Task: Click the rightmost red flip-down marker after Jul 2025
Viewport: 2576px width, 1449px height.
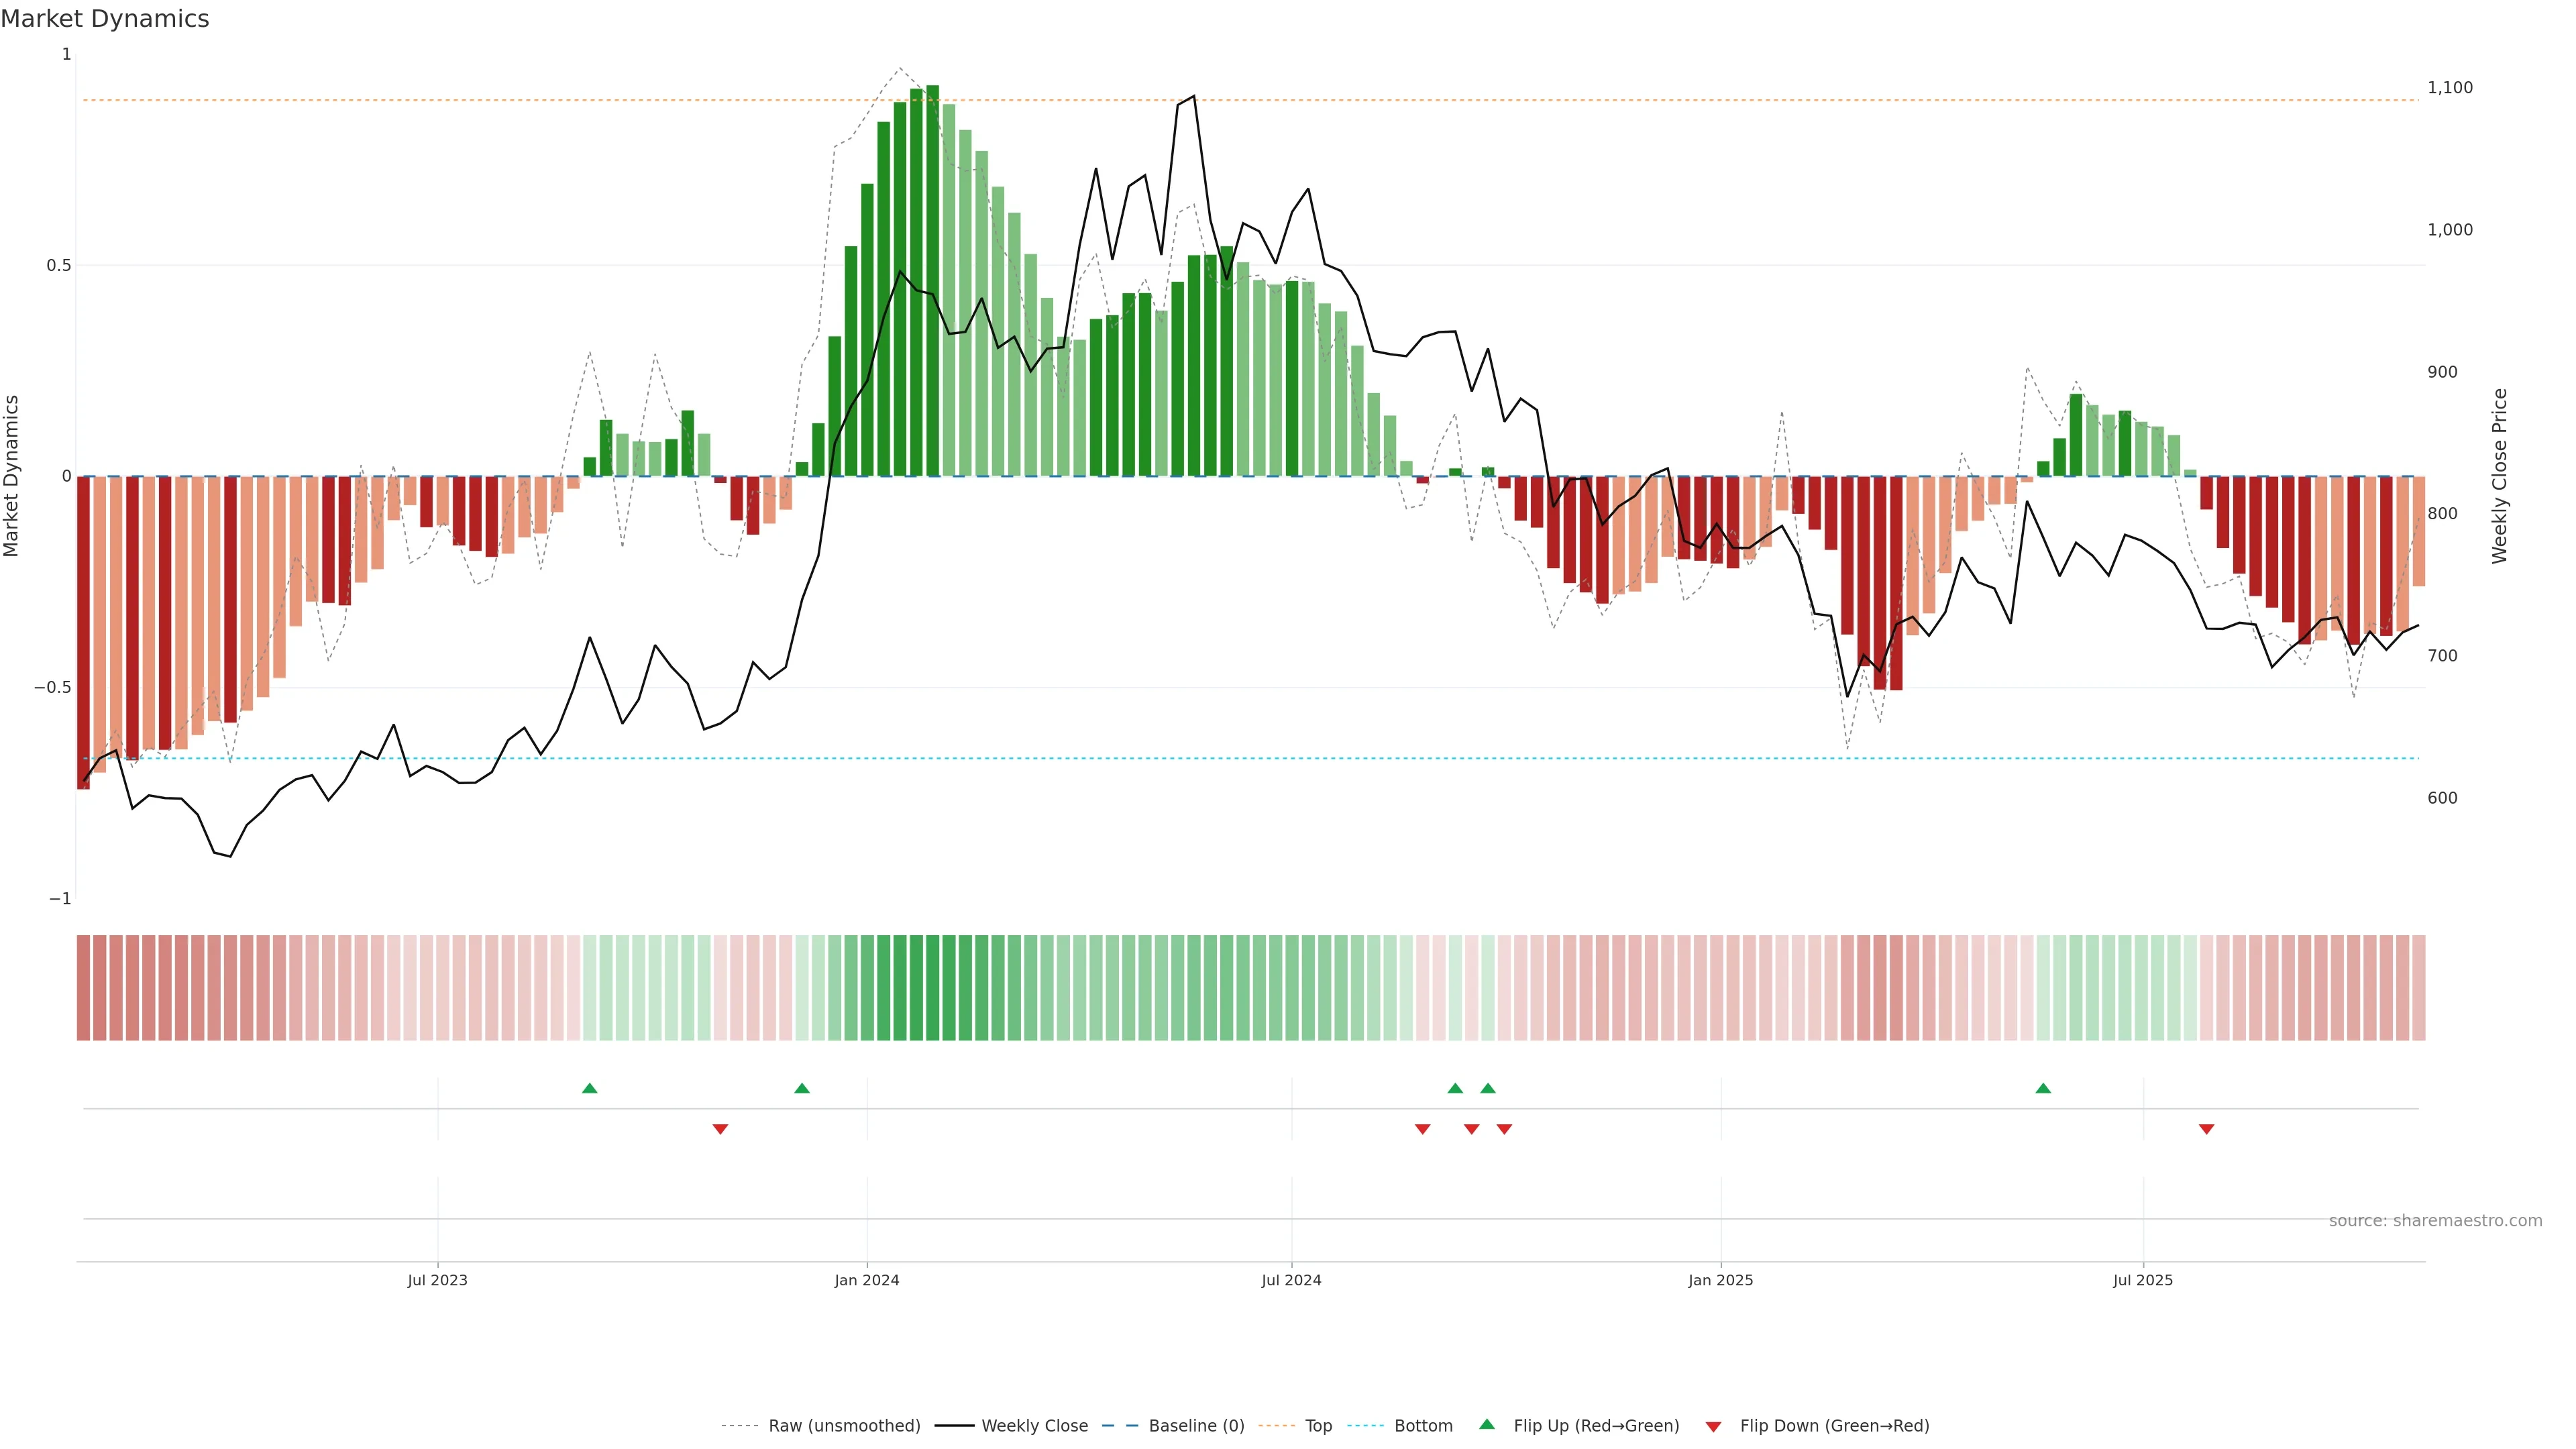Action: point(2206,1129)
